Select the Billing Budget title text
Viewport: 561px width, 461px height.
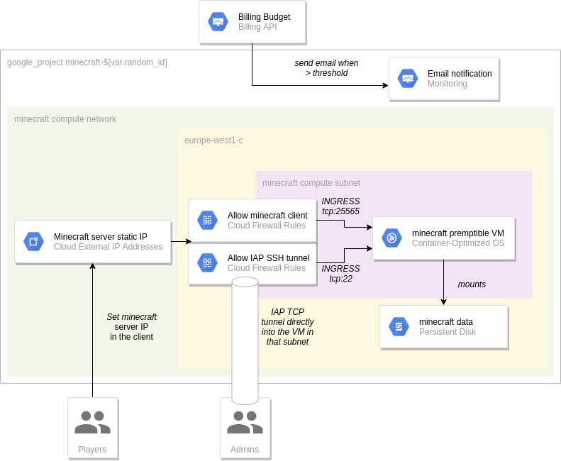click(264, 17)
